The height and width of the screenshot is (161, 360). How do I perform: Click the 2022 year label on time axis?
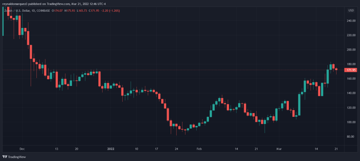tap(111, 149)
